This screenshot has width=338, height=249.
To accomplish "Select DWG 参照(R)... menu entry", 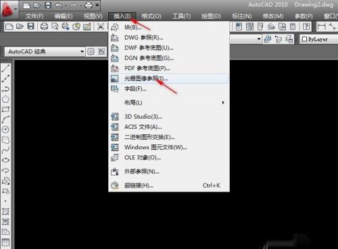I will tap(169, 38).
